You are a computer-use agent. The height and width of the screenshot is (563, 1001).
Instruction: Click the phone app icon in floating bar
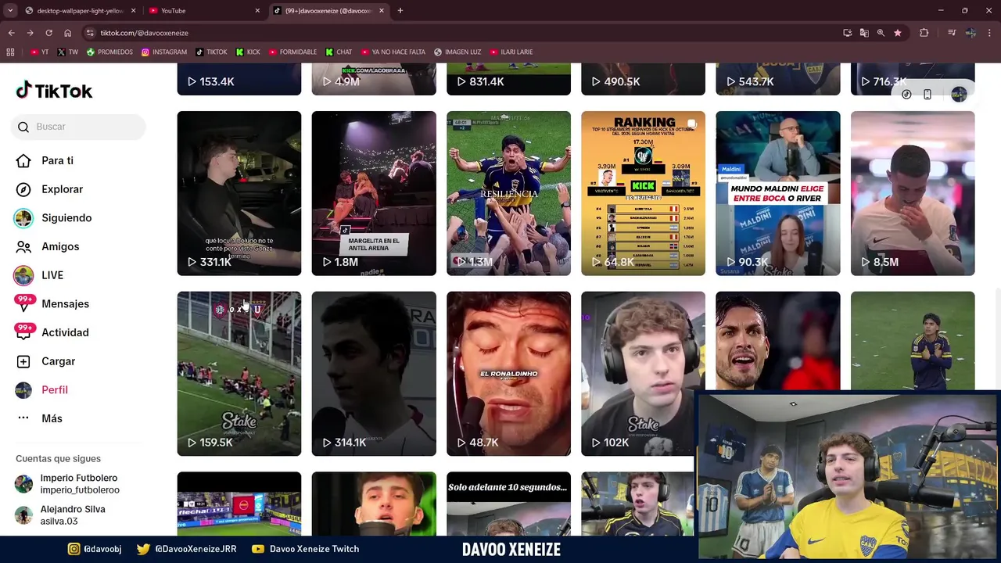[927, 95]
